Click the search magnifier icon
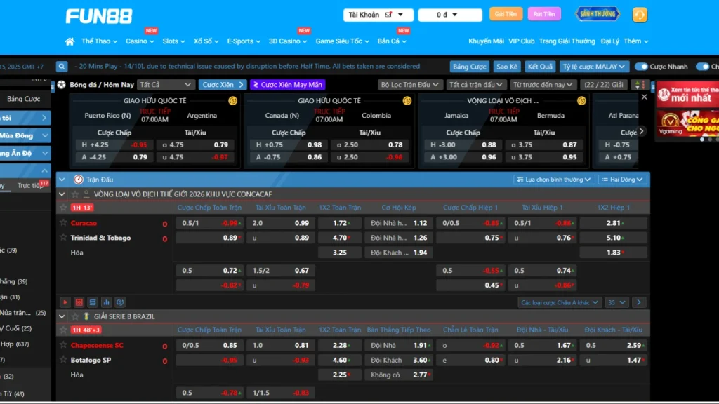The image size is (719, 404). (x=62, y=67)
